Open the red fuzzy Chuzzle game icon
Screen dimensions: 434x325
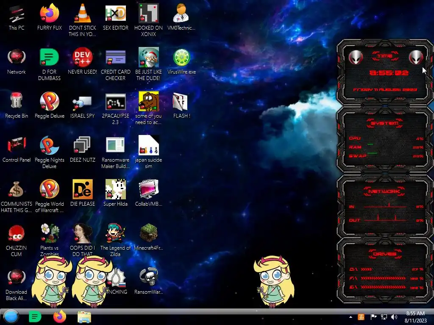pyautogui.click(x=17, y=240)
